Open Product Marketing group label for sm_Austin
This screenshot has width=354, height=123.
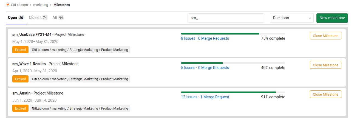[80, 108]
